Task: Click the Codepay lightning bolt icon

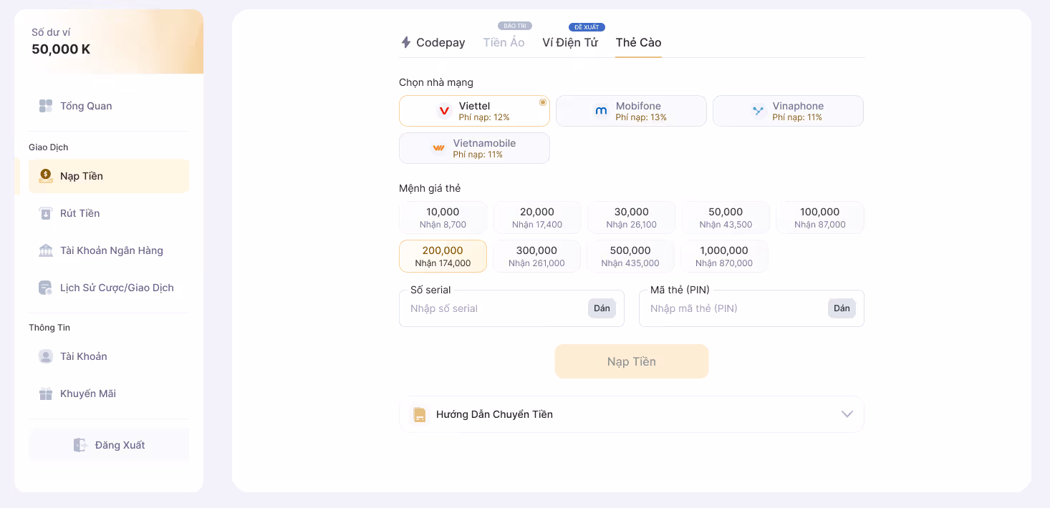Action: point(406,42)
